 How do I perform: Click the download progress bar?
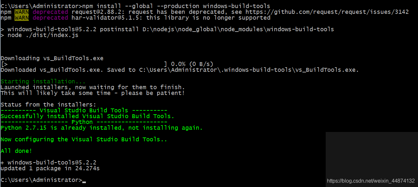(x=84, y=64)
